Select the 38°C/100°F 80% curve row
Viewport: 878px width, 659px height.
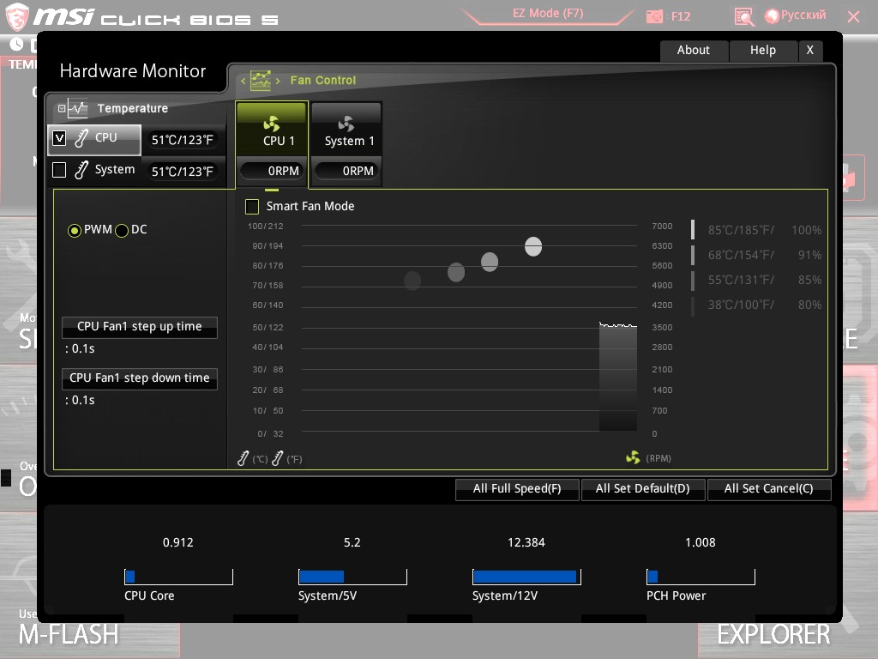(x=756, y=305)
